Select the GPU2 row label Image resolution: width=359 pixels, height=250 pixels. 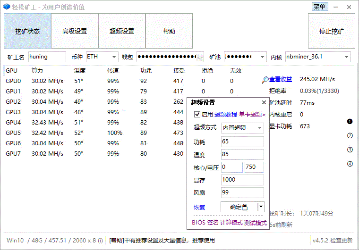13,102
